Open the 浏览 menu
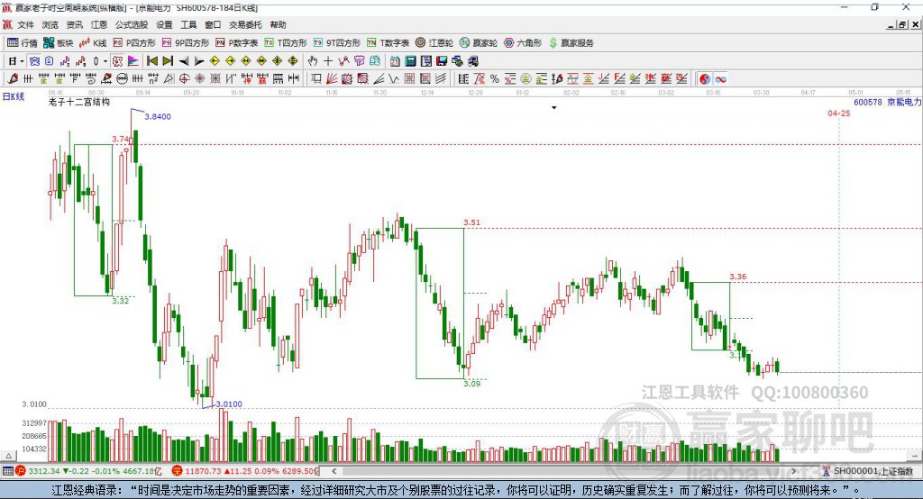This screenshot has width=923, height=499. 50,24
